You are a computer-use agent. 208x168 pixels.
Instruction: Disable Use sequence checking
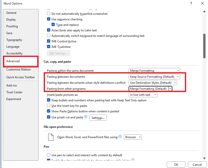pyautogui.click(x=48, y=19)
